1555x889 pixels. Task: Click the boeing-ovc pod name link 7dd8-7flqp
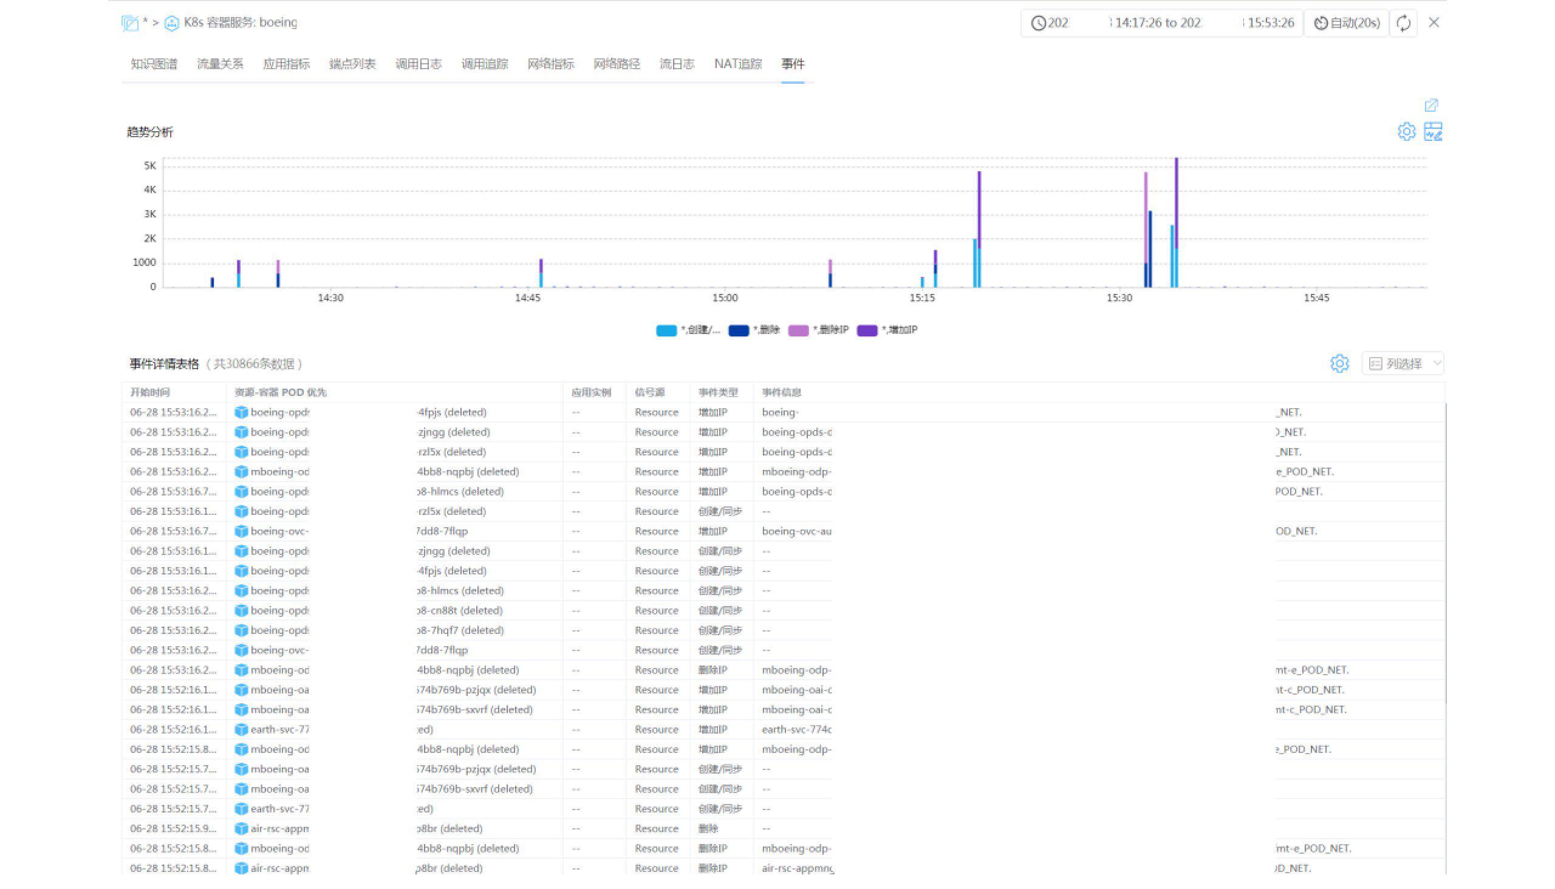(x=442, y=531)
